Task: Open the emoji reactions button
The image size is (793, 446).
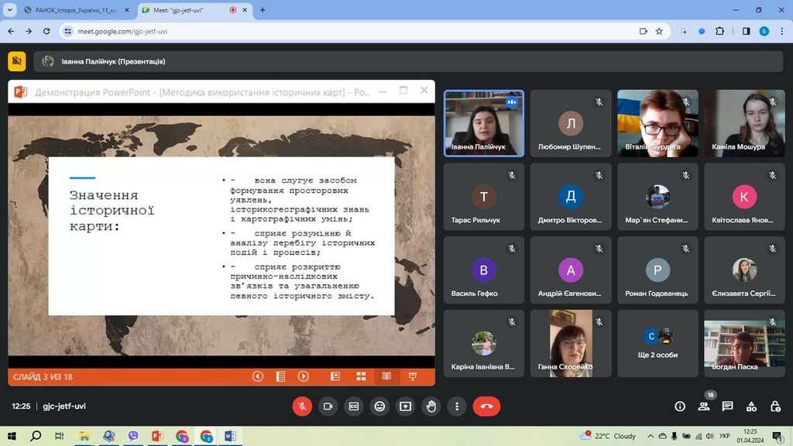Action: (x=379, y=406)
